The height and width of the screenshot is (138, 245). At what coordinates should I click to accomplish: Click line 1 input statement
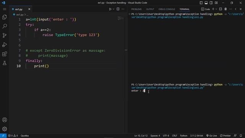51,20
